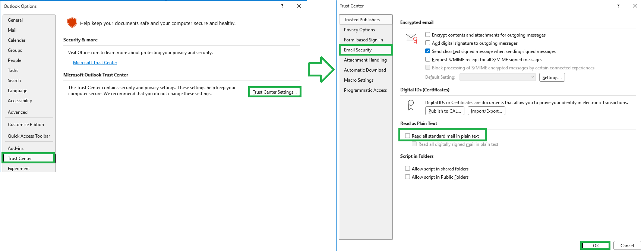641x251 pixels.
Task: Toggle Allow script in shared folders
Action: [408, 169]
